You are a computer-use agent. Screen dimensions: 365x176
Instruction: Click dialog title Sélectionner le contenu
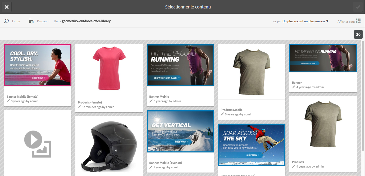coord(188,7)
